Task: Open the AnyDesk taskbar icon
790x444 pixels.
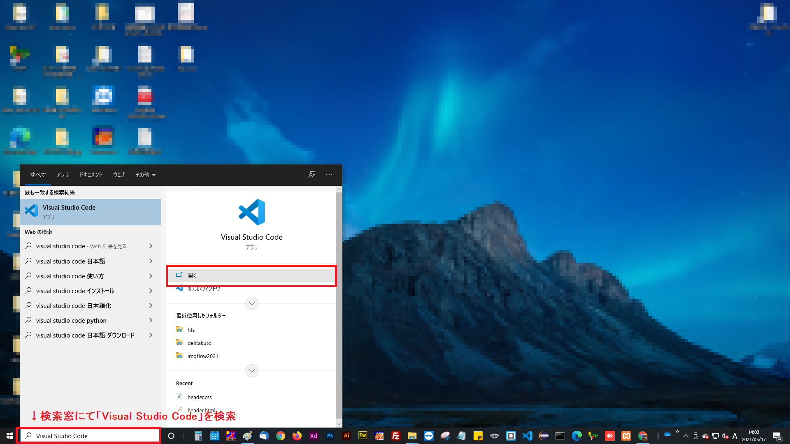Action: (609, 436)
